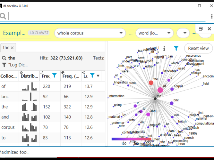The height and width of the screenshot is (160, 214).
Task: Select the collocate row 'corpus'
Action: [52, 127]
